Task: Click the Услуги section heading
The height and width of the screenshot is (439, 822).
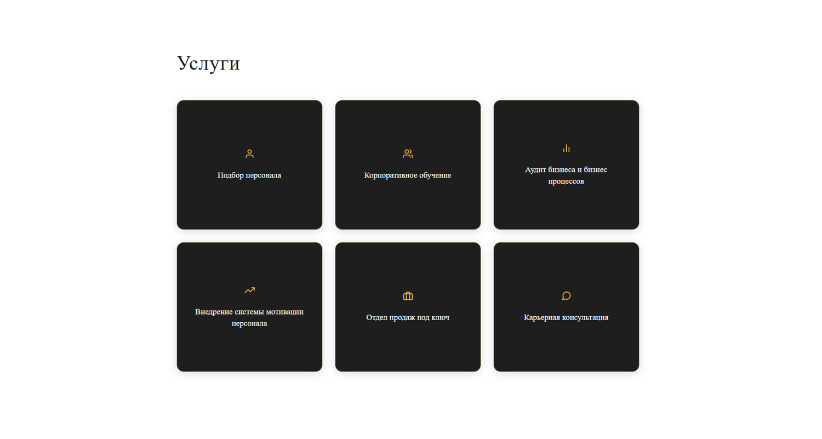Action: pyautogui.click(x=208, y=64)
